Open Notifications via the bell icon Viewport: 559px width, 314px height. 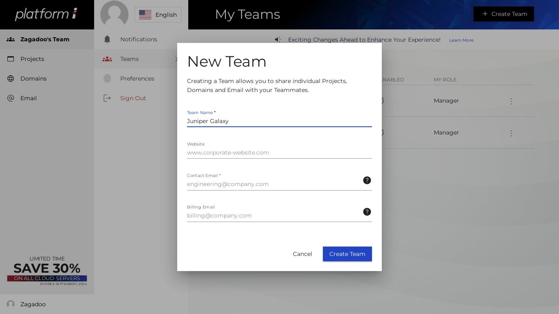point(107,39)
